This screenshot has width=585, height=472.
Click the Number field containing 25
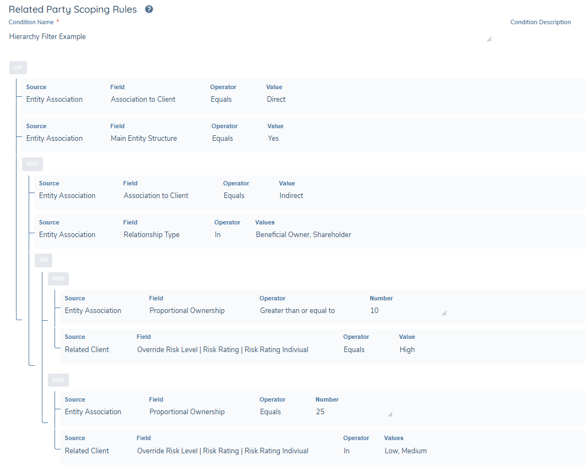354,411
